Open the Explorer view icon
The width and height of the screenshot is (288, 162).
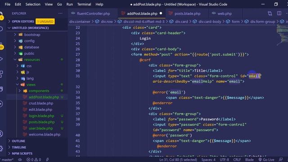1,16
